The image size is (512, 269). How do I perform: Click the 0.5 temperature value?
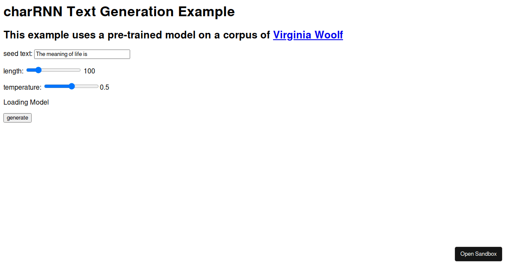104,87
